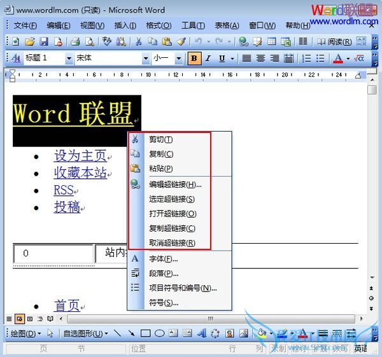Choose 取消超链接(R) from the context menu
The width and height of the screenshot is (382, 357).
click(x=172, y=243)
